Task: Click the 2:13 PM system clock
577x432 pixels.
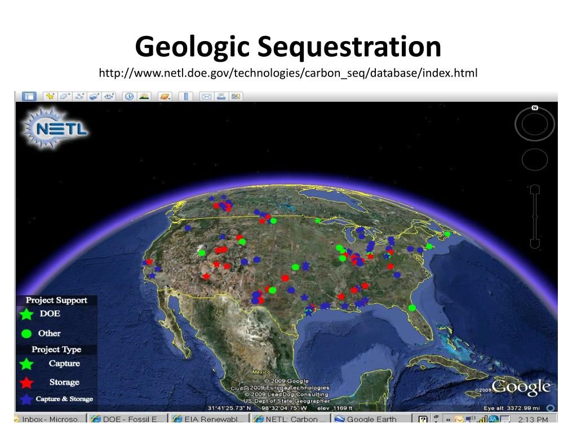Action: coord(533,419)
